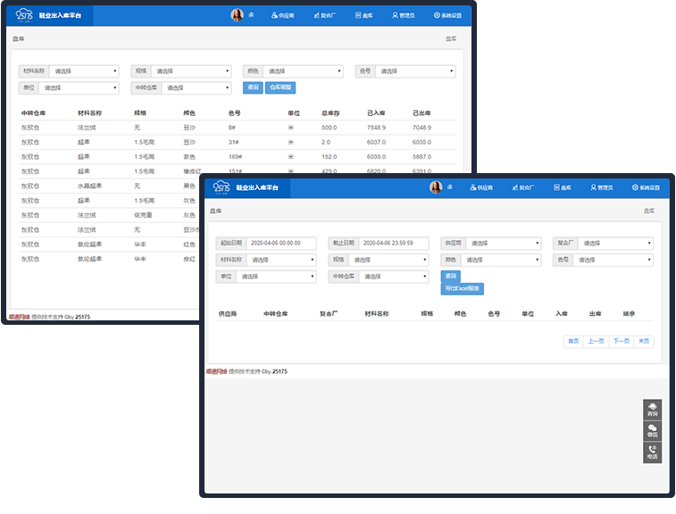Click the 仓库调整 warehouse adjust button

tap(280, 87)
